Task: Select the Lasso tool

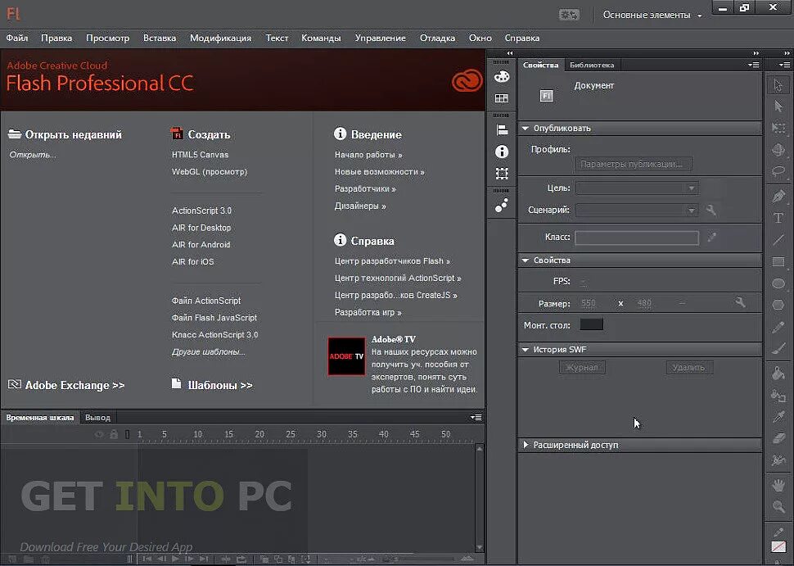Action: click(778, 171)
